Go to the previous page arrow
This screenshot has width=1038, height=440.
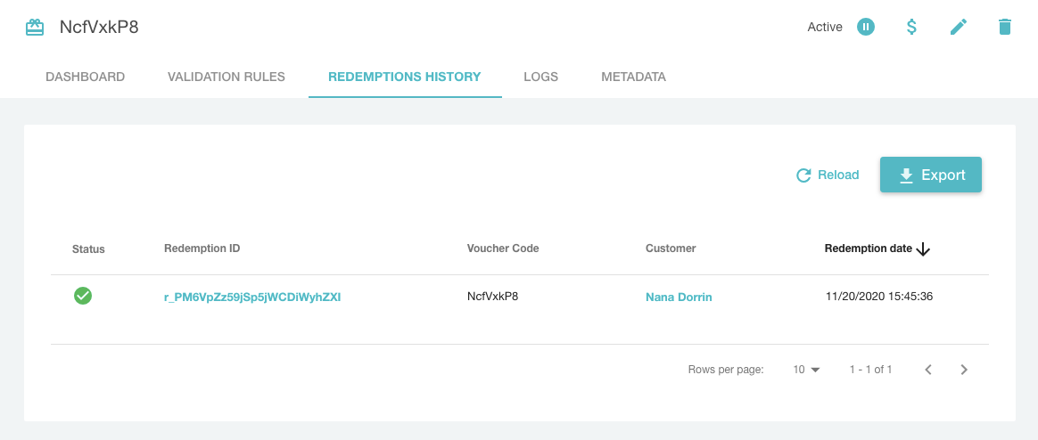pyautogui.click(x=927, y=370)
